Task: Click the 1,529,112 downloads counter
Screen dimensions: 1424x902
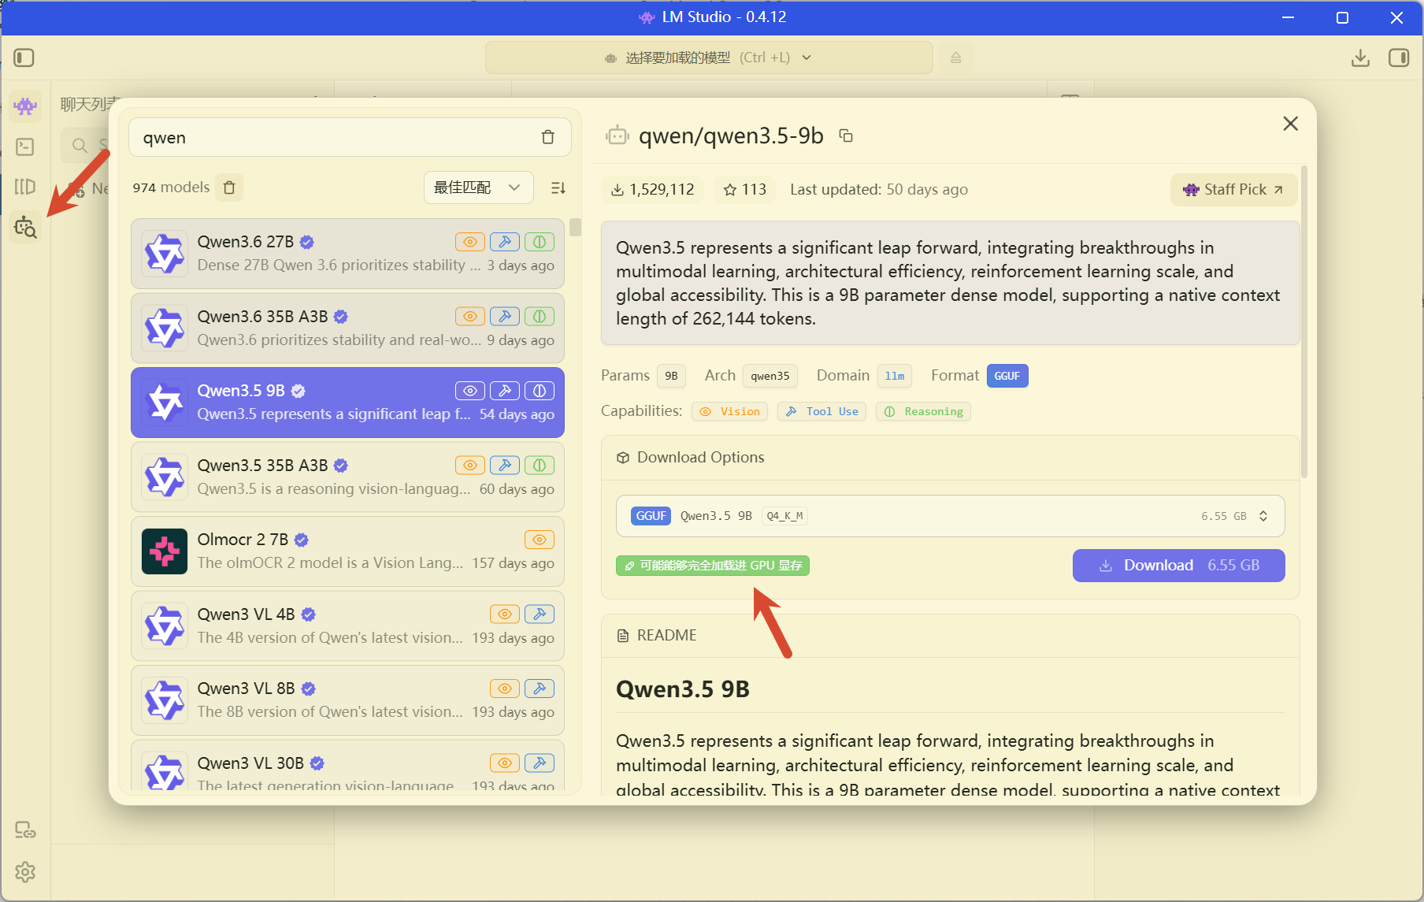Action: click(652, 190)
